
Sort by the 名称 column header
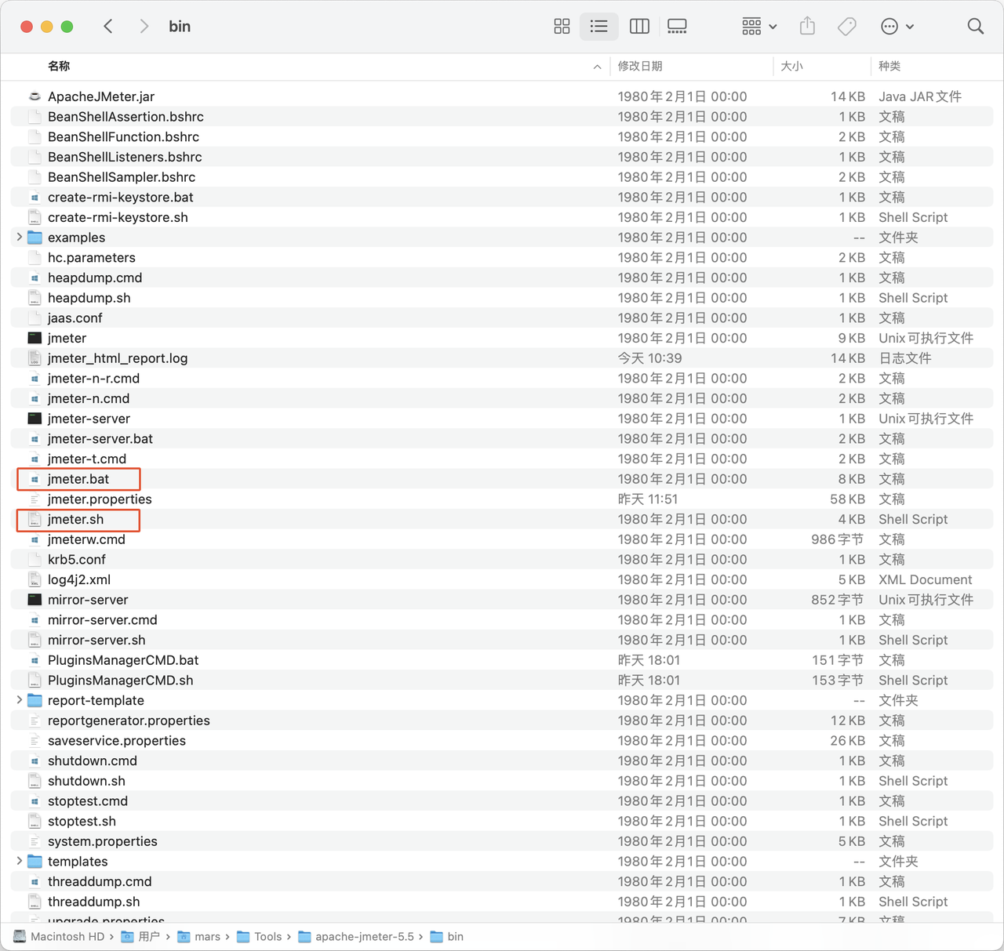59,67
